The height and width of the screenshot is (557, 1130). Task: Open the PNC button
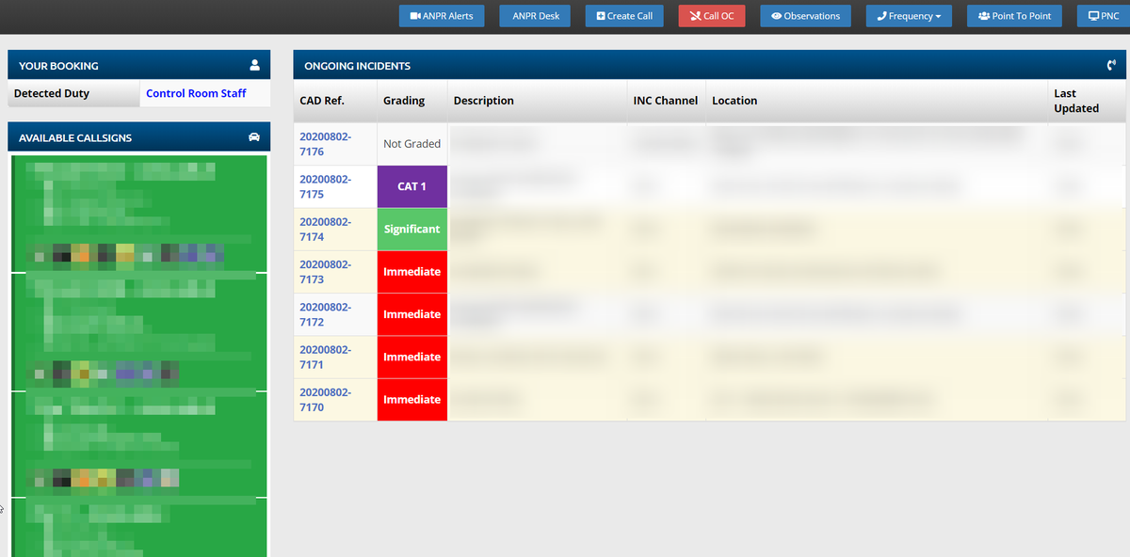coord(1103,16)
